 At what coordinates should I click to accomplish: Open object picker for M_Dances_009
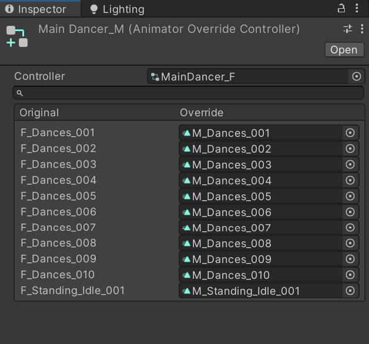click(x=350, y=259)
